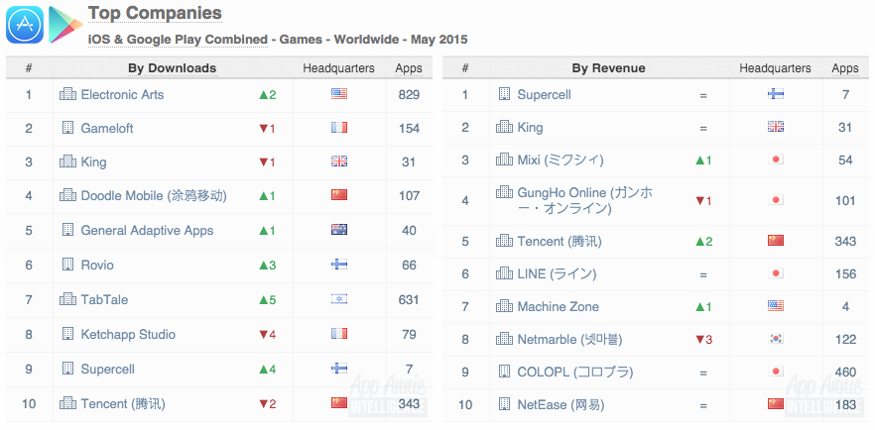Open the General Adaptive Apps link
This screenshot has height=430, width=875.
(147, 230)
